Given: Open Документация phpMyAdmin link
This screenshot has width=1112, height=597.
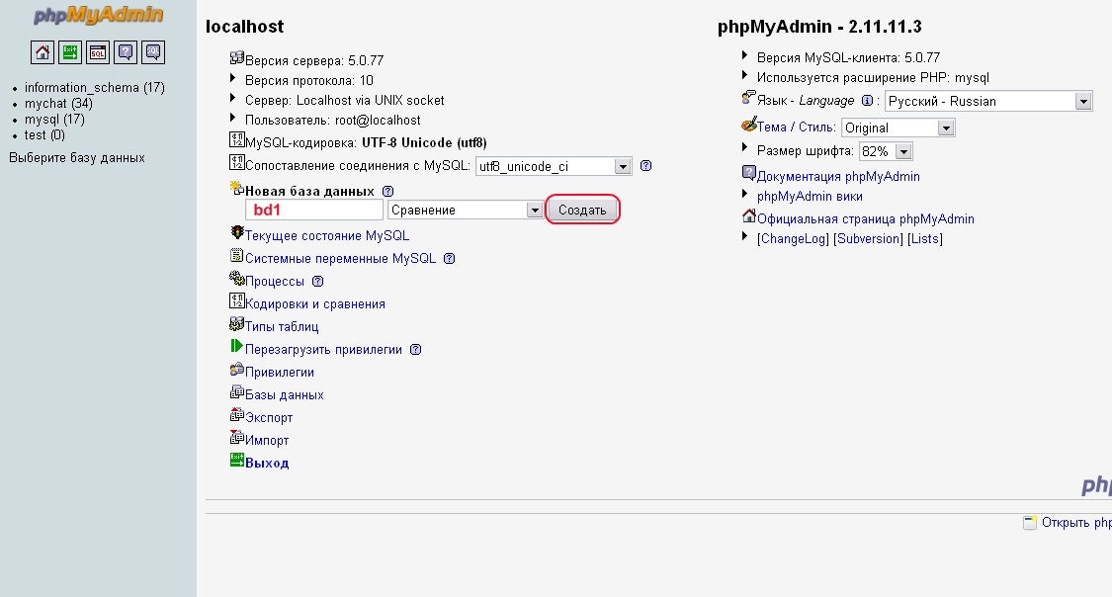Looking at the screenshot, I should 838,177.
